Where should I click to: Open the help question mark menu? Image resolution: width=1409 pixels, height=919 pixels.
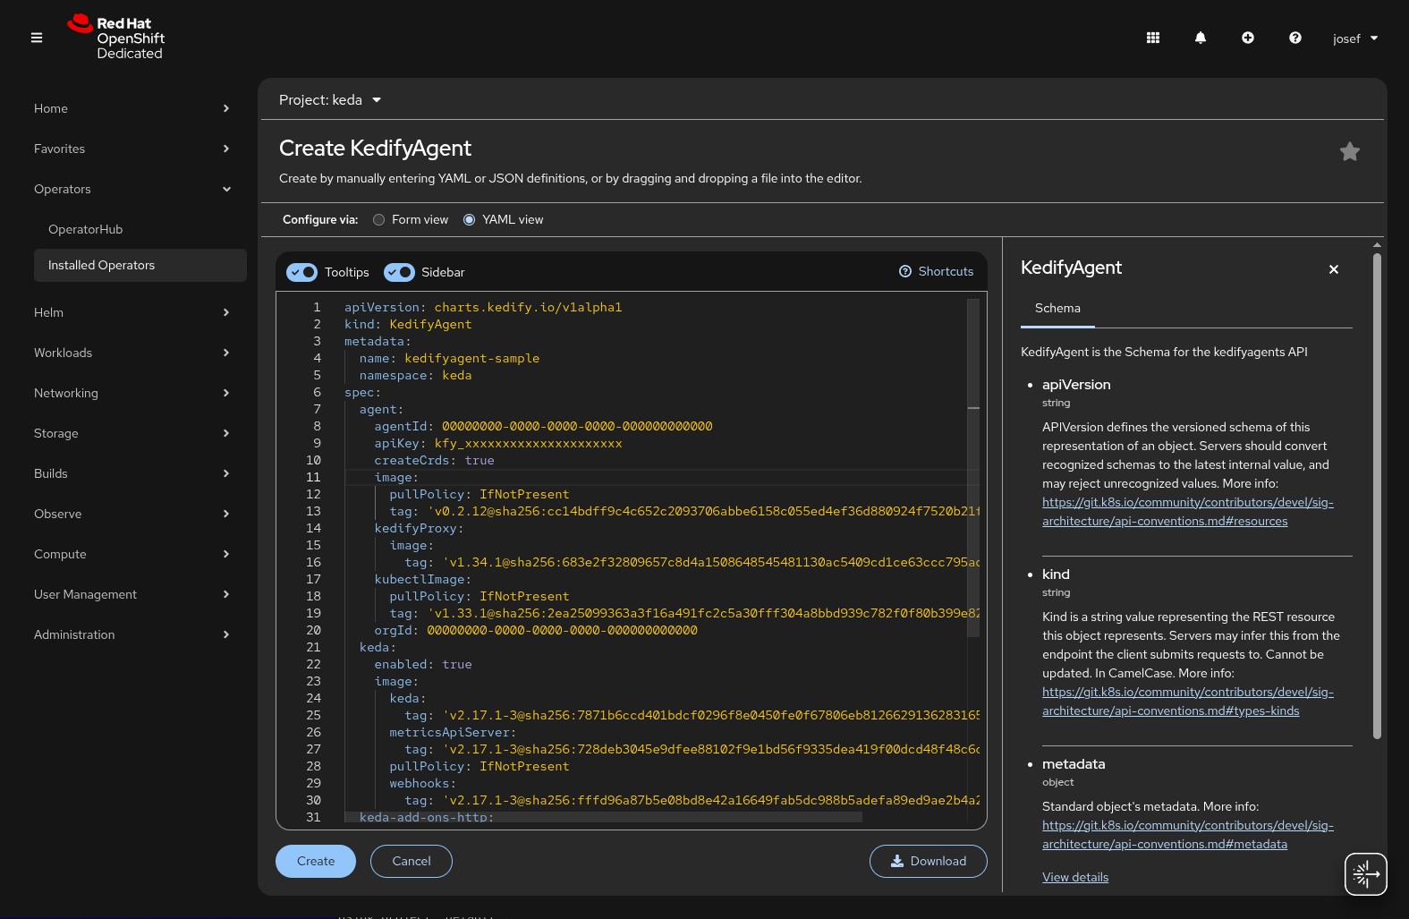click(x=1295, y=38)
